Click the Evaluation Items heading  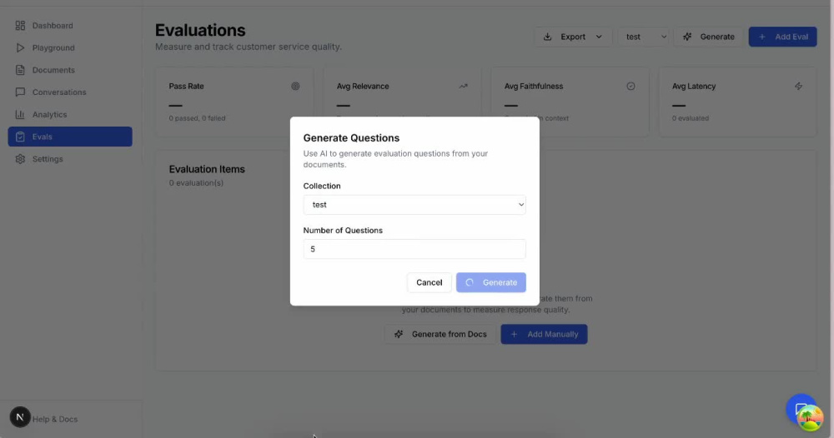click(207, 169)
